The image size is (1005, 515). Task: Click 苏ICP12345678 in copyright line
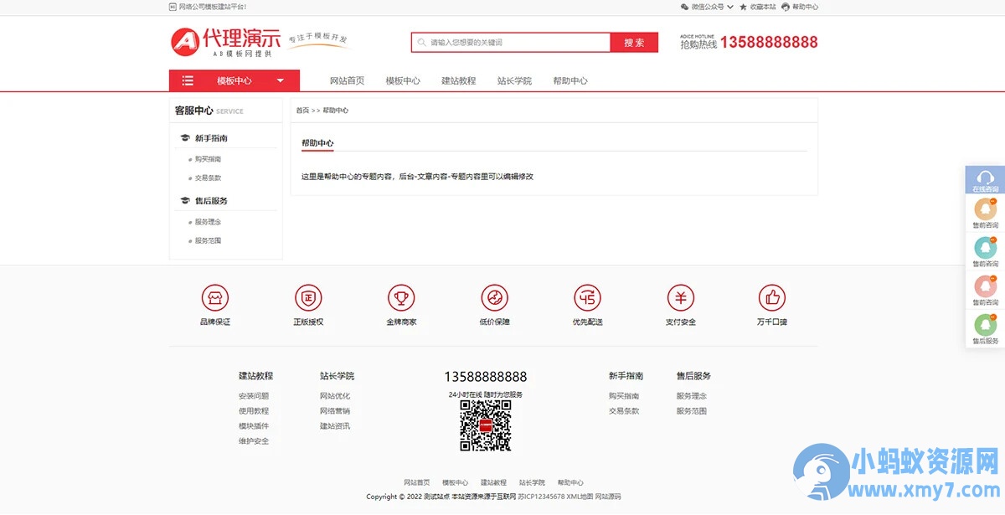click(541, 497)
